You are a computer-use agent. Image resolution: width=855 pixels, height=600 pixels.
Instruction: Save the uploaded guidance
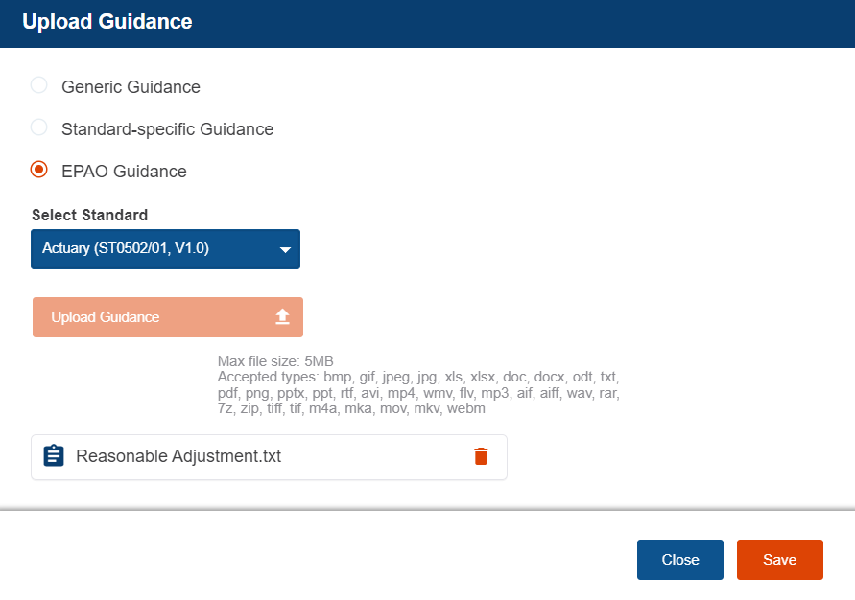(x=779, y=560)
